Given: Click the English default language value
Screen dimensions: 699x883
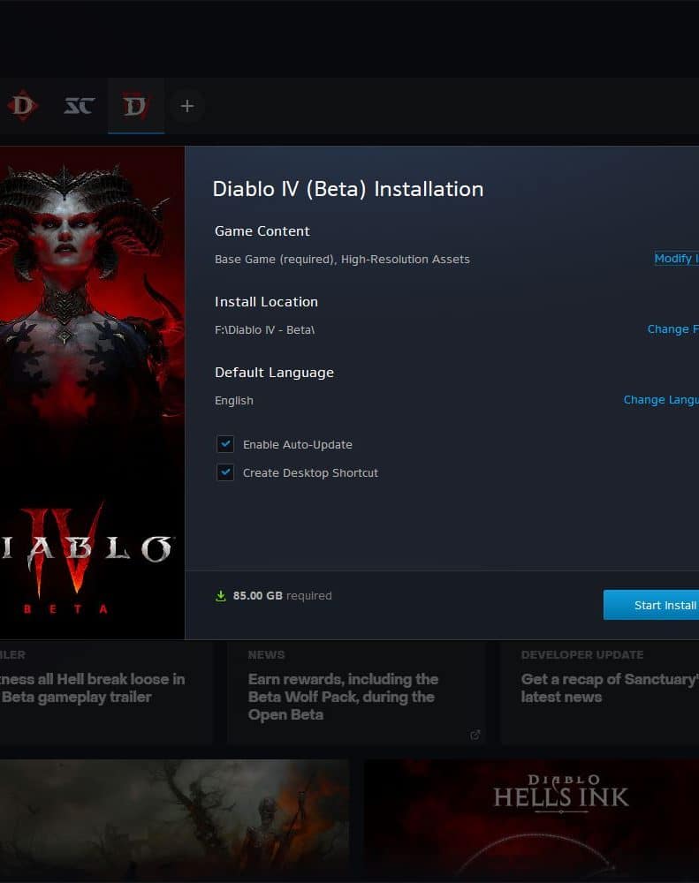Looking at the screenshot, I should click(x=234, y=400).
